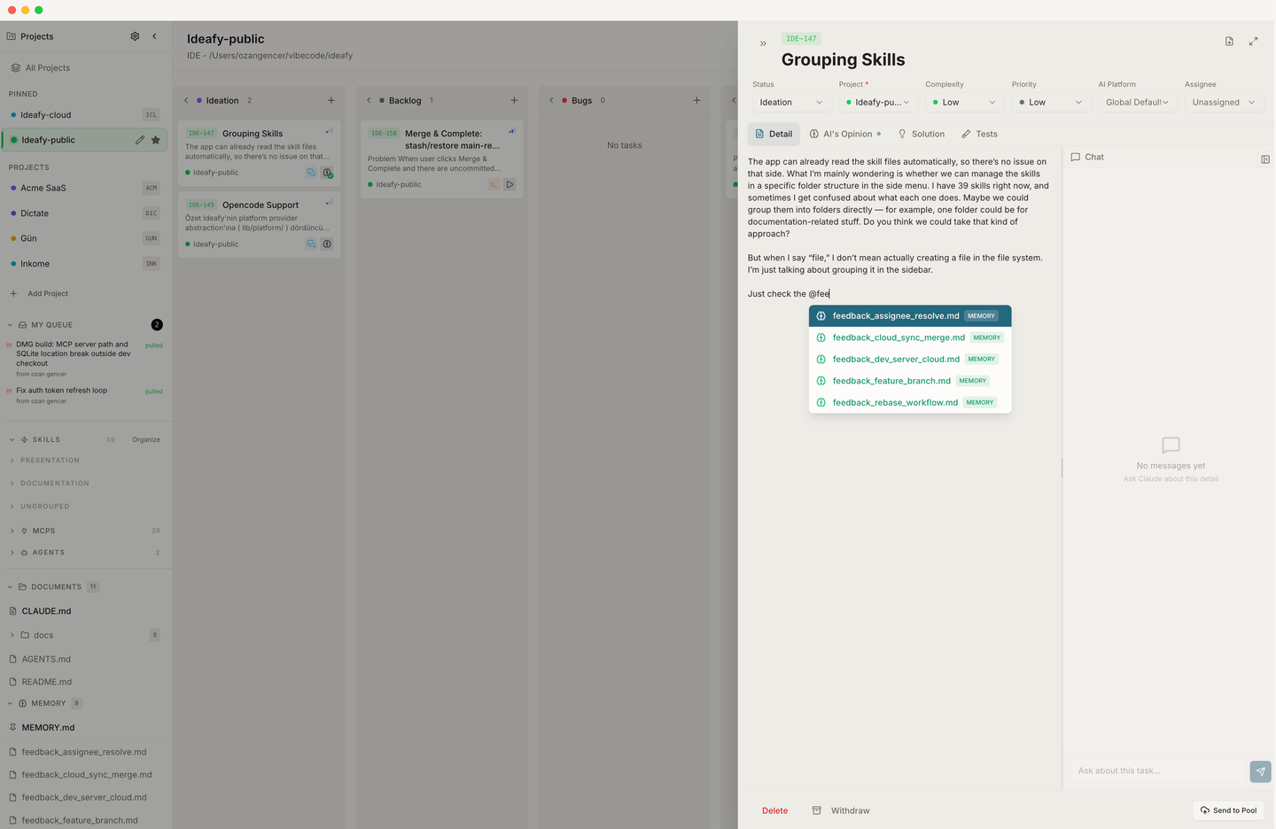Image resolution: width=1276 pixels, height=829 pixels.
Task: Click the Send to Pool button
Action: [1229, 810]
